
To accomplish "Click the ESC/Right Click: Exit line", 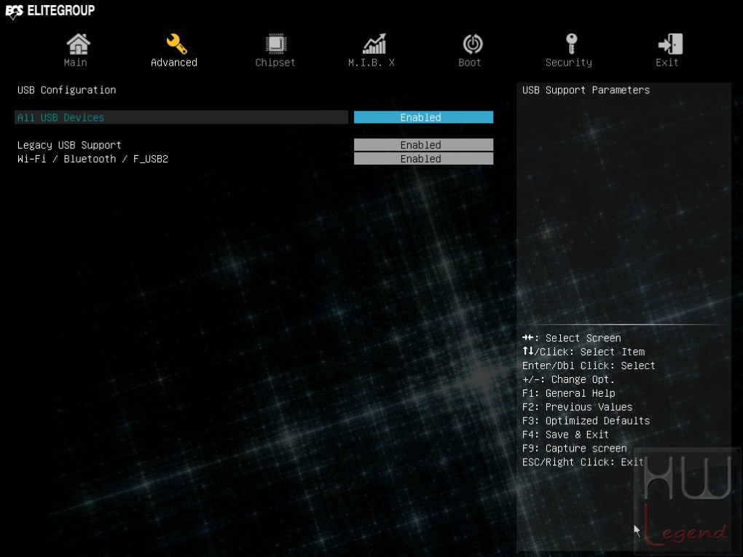I will tap(583, 462).
